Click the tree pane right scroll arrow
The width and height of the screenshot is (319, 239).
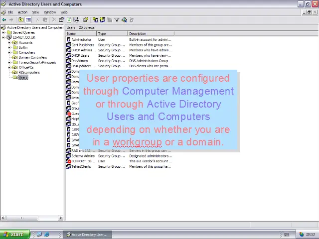[60, 218]
